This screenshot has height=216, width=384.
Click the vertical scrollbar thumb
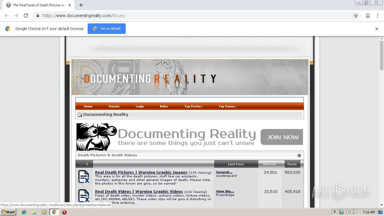coord(382,55)
